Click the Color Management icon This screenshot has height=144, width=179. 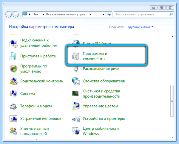[x=76, y=106]
